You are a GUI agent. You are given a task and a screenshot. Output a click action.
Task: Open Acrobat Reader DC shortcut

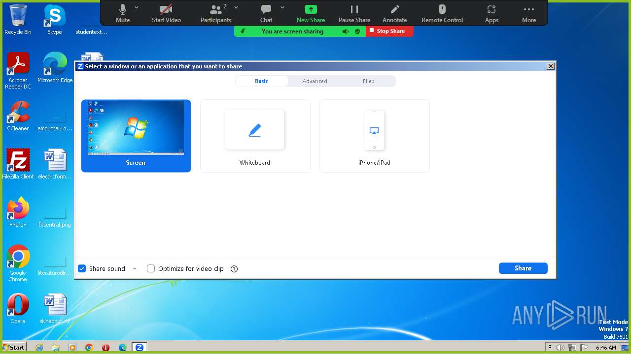(18, 71)
